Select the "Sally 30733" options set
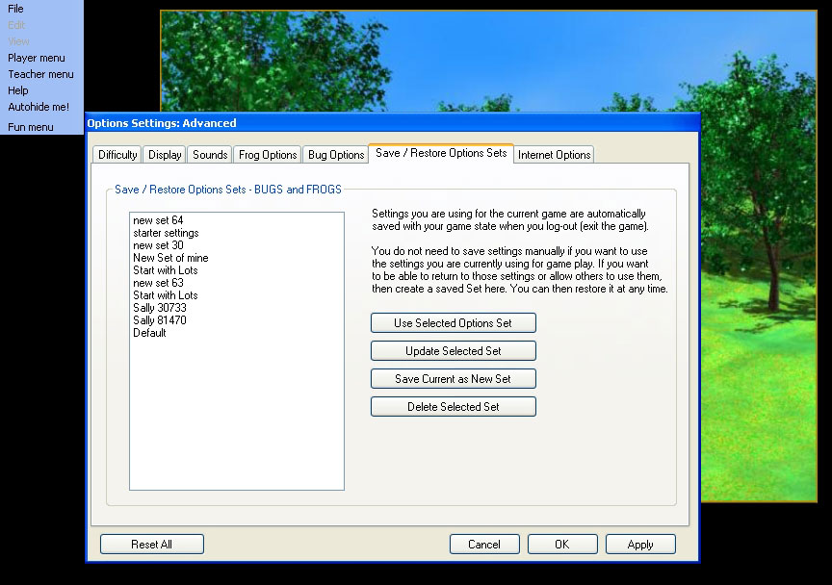The height and width of the screenshot is (585, 832). tap(160, 308)
